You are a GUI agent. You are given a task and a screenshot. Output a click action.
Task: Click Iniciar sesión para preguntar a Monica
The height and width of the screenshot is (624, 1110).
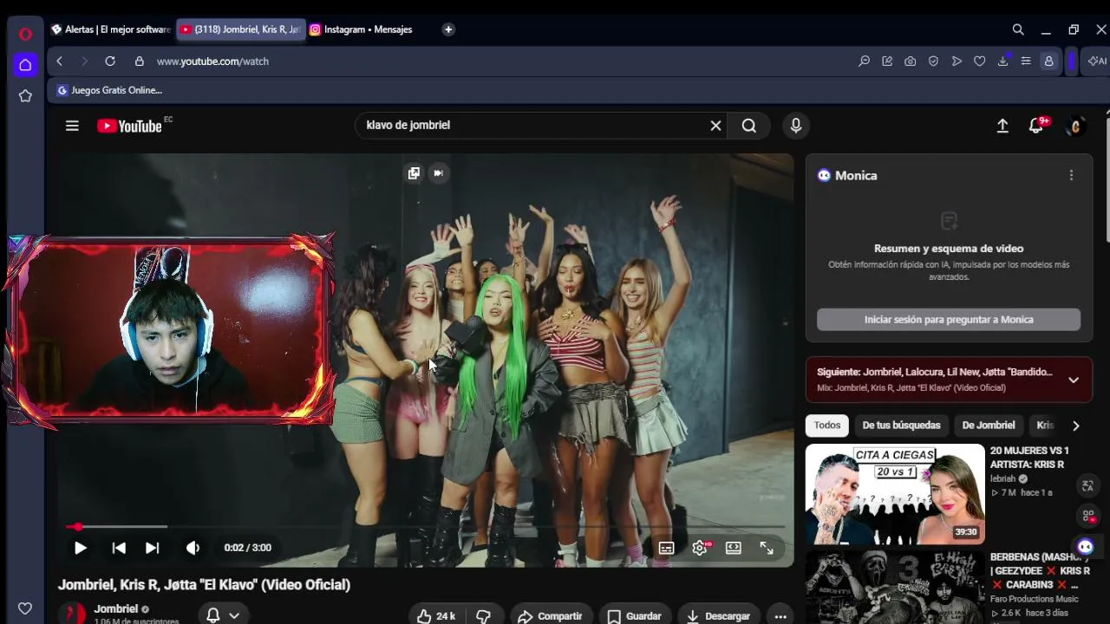tap(949, 320)
